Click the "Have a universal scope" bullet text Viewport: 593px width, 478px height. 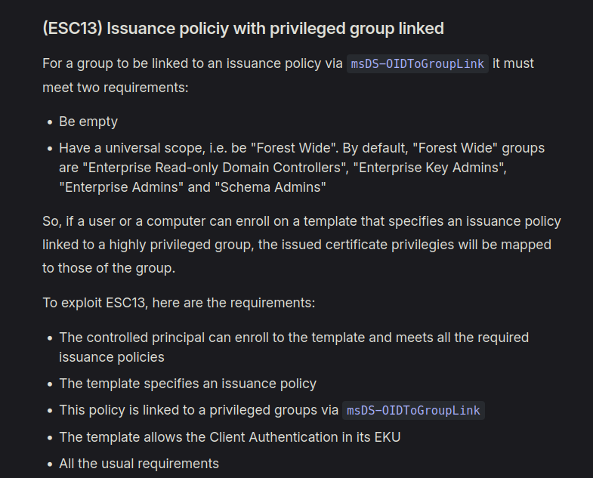point(302,168)
